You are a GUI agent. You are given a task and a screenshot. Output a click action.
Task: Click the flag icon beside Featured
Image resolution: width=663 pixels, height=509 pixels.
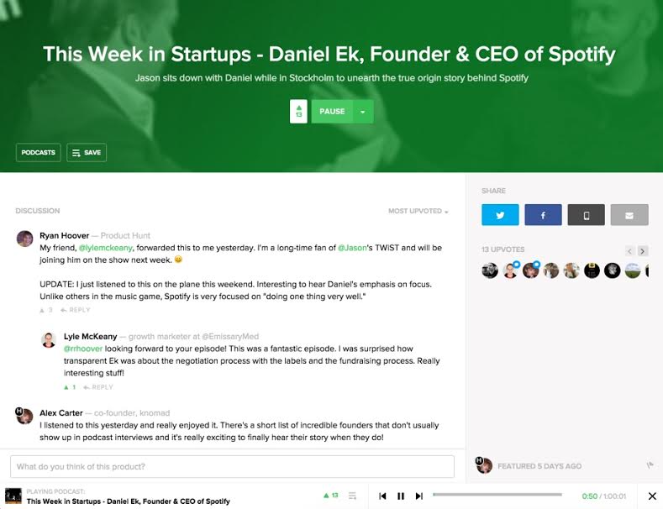coord(650,465)
